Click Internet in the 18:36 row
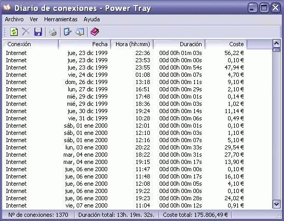284x221 pixels. click(16, 104)
